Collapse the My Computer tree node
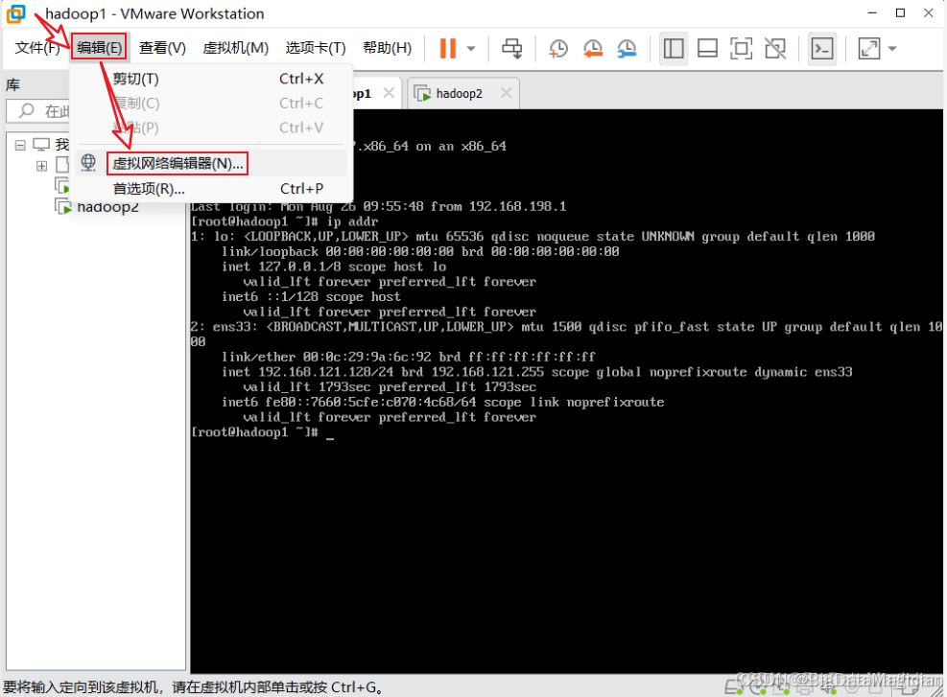 (20, 145)
